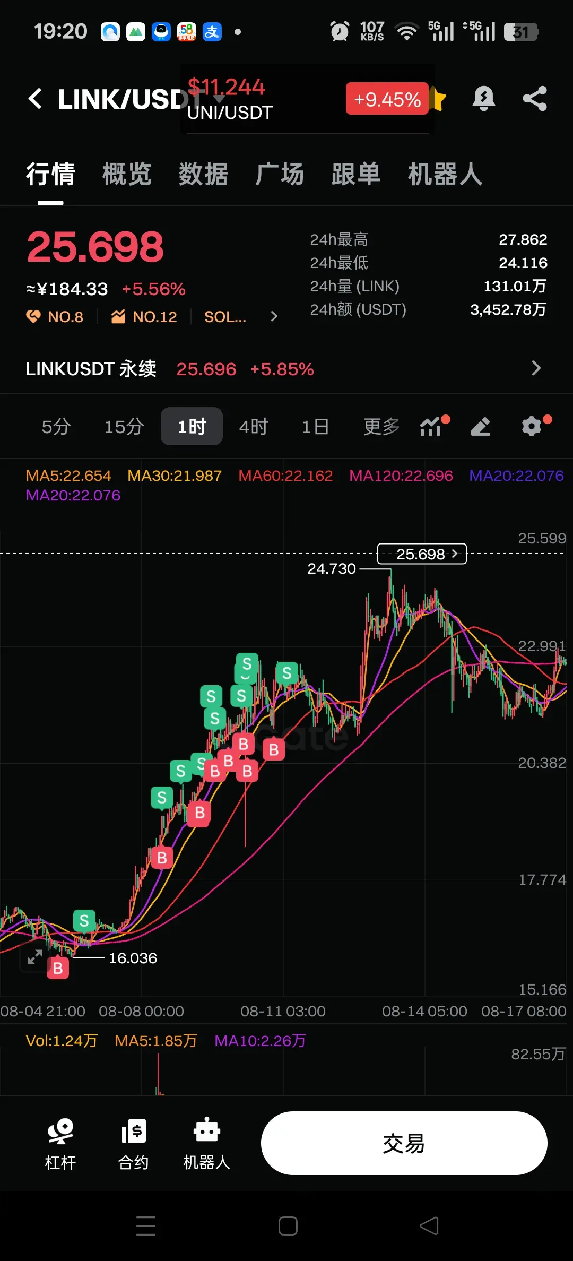Switch to 跟单 tab
573x1261 pixels.
click(x=356, y=174)
